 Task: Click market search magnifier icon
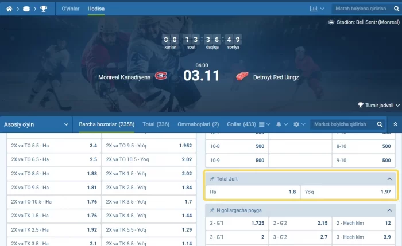380,124
